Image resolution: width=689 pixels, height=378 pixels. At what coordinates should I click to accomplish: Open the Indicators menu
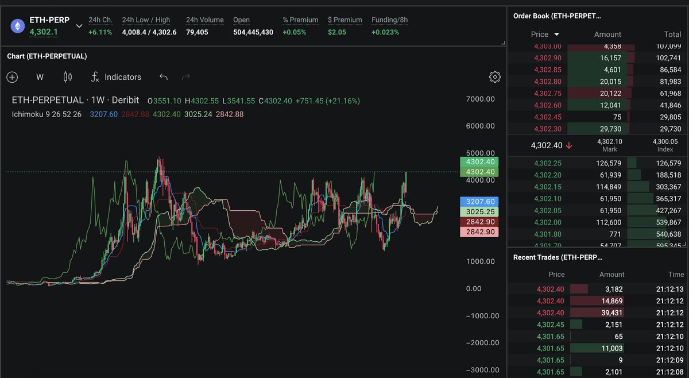pos(116,77)
